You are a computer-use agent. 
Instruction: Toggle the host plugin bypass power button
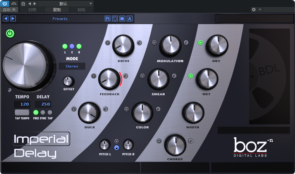point(5,3)
